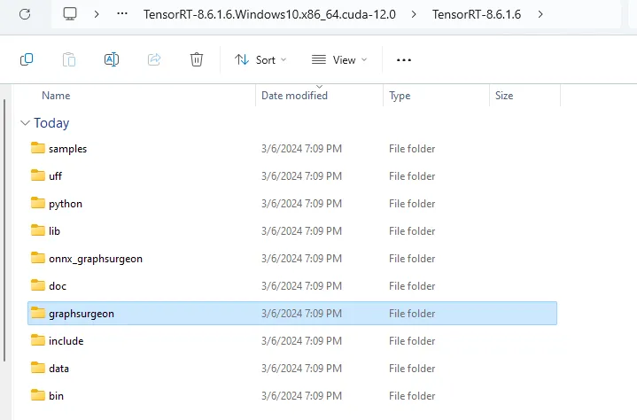Click the date modified of the samples row
Image resolution: width=637 pixels, height=420 pixels.
pos(301,149)
